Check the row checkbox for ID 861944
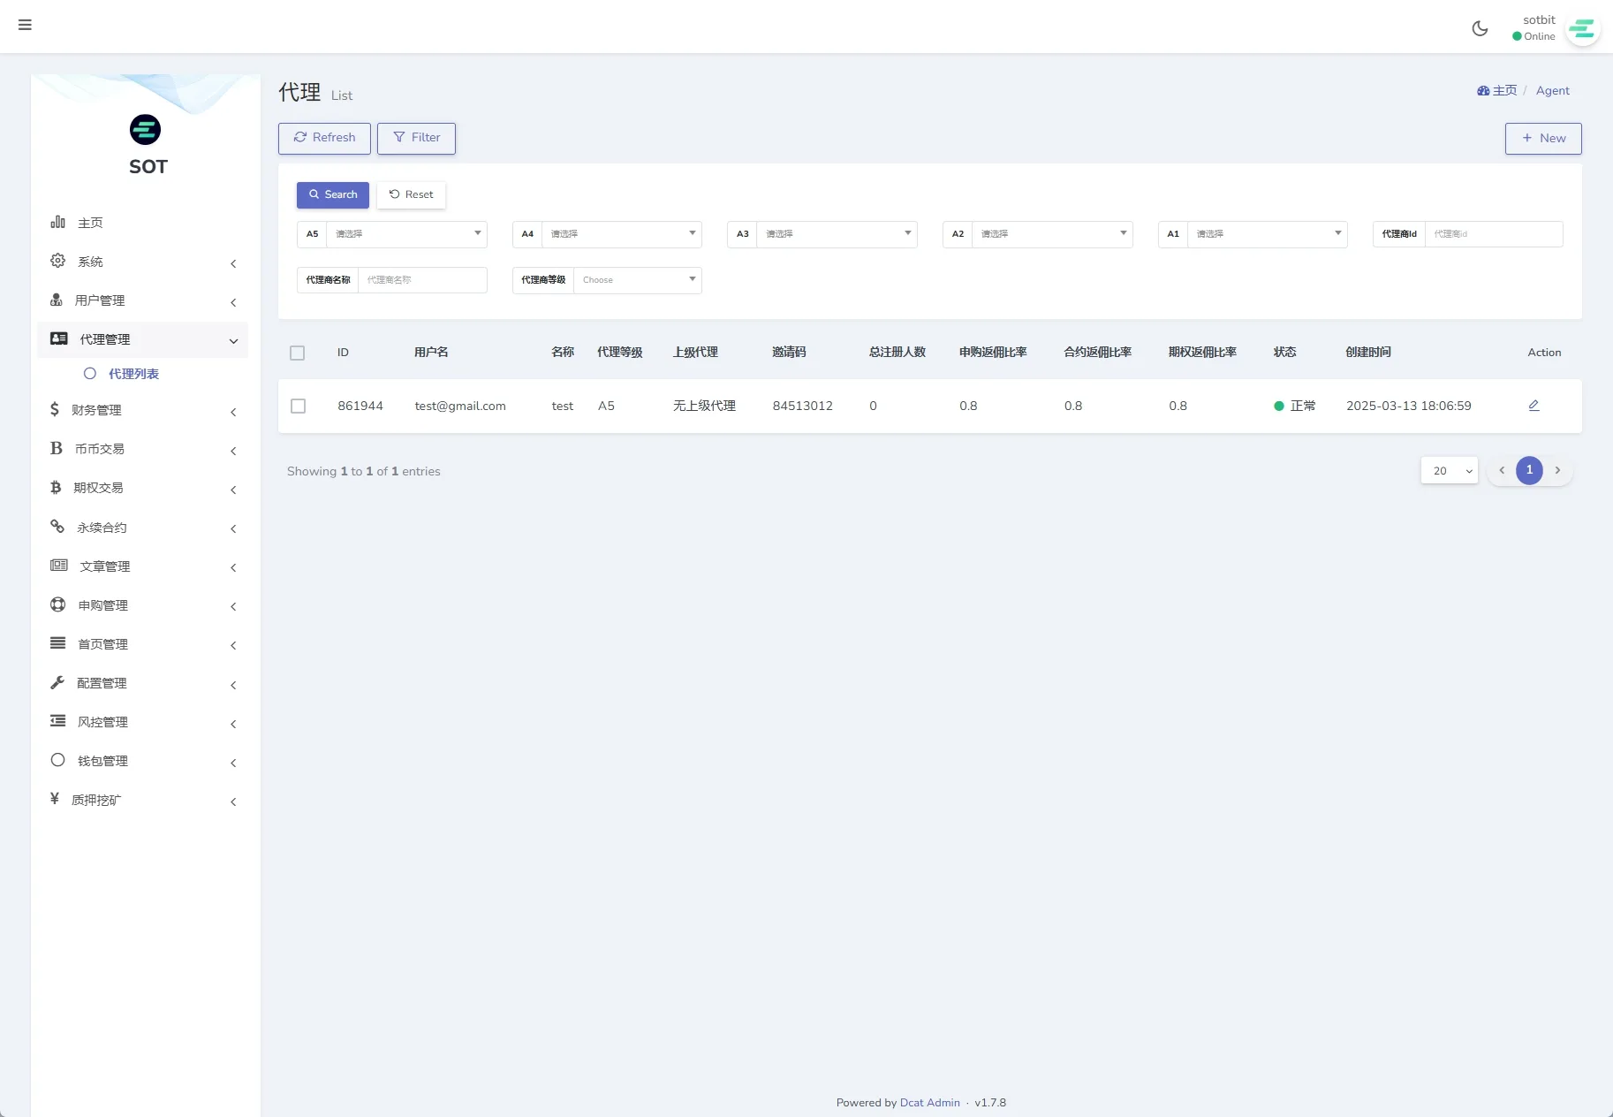1613x1117 pixels. [x=299, y=406]
